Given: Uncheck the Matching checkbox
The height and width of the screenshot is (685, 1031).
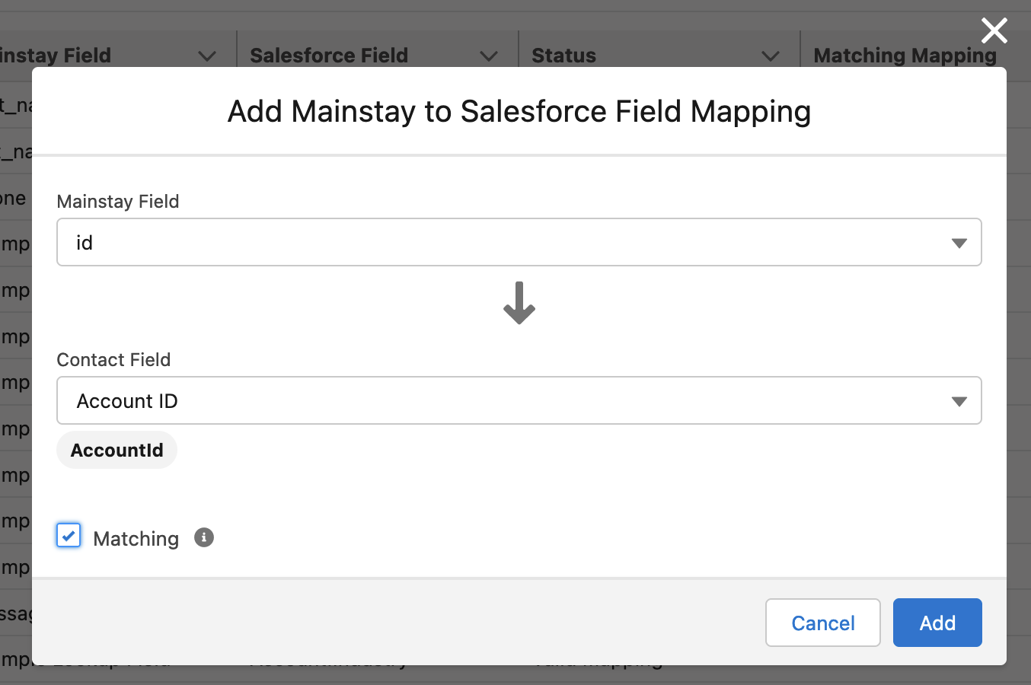Looking at the screenshot, I should pos(69,536).
